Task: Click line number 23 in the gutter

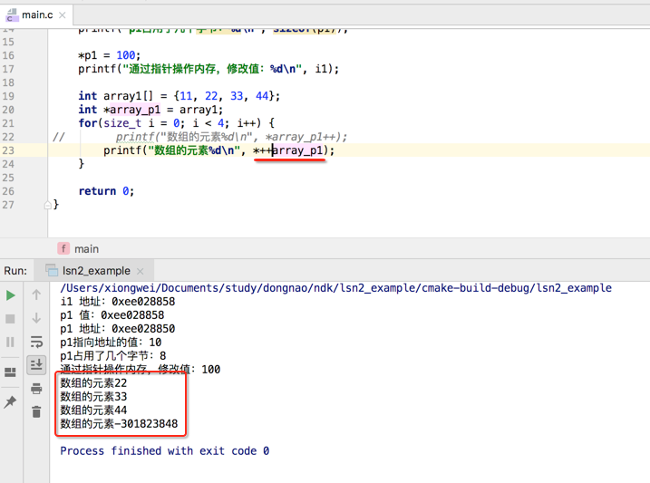Action: (x=8, y=150)
